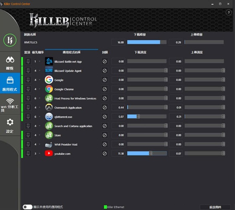Block Blizzard Update Agent traffic
Screen dimensions: 235x210
coord(104,71)
